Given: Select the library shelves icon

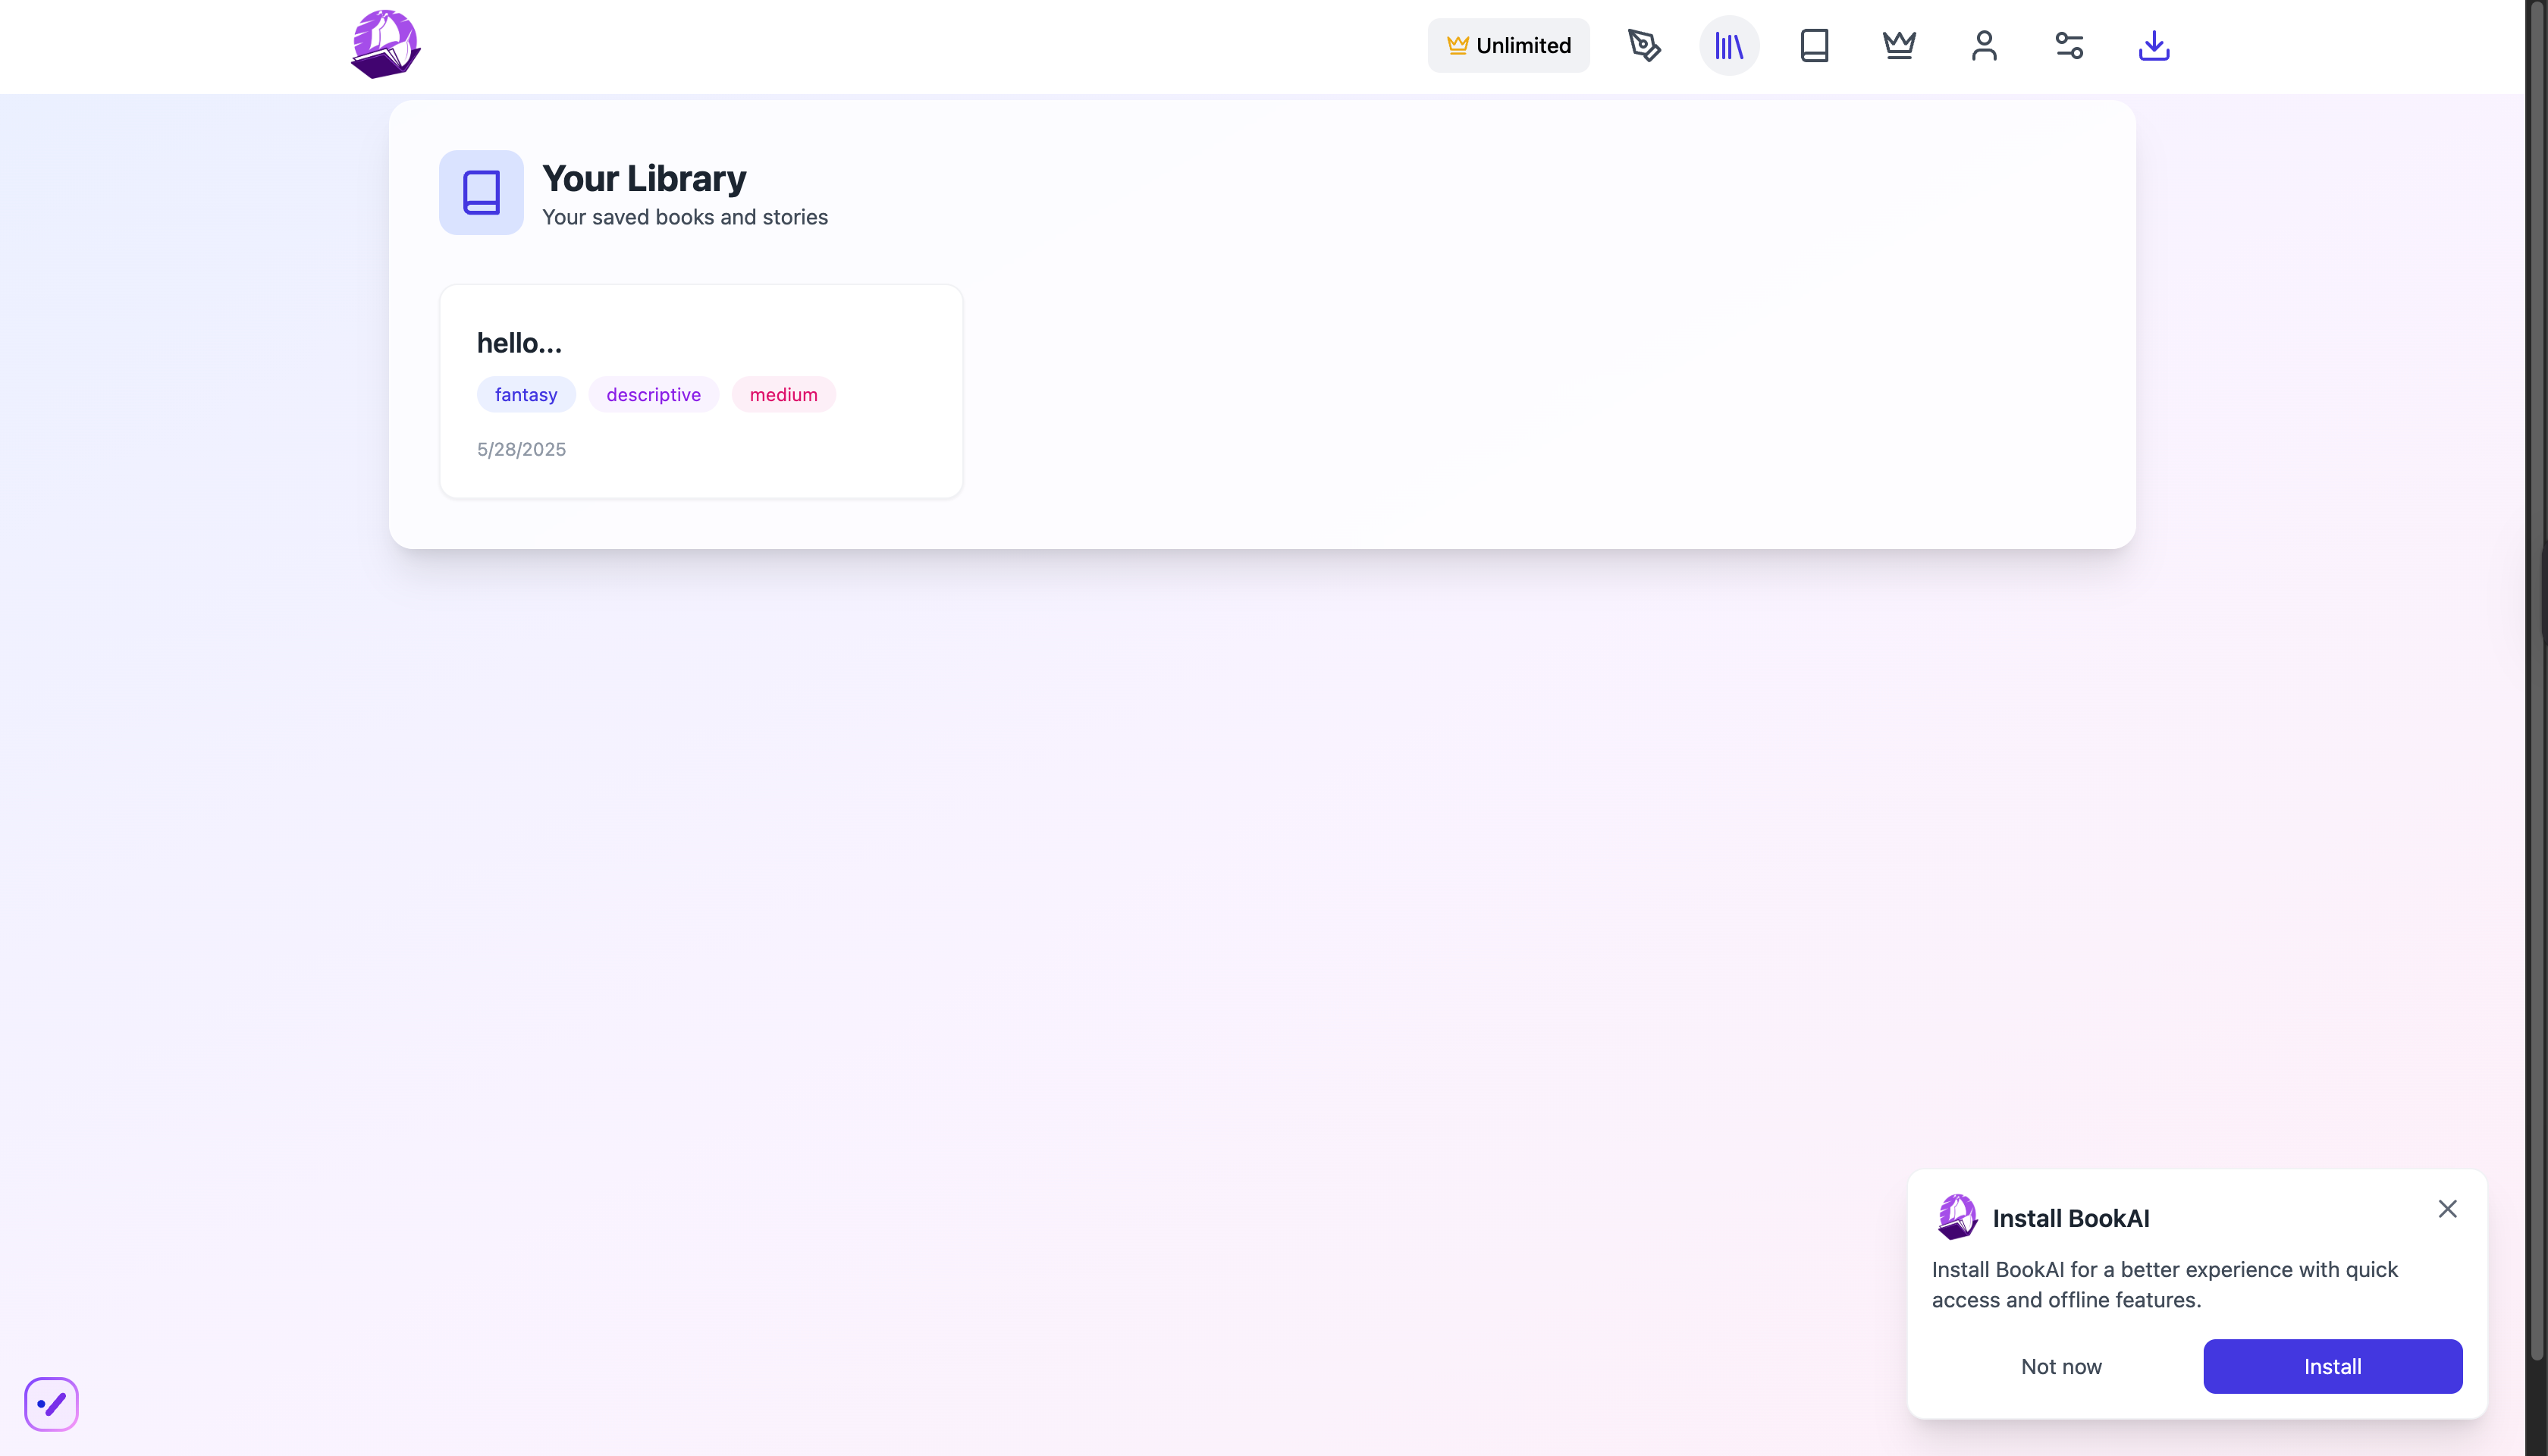Looking at the screenshot, I should 1729,45.
